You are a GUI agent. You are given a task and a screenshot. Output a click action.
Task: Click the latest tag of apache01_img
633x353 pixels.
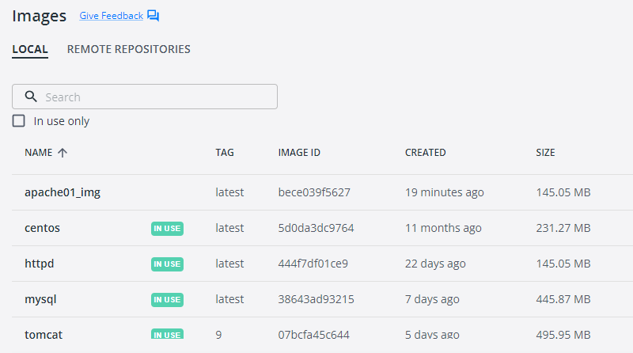(229, 192)
